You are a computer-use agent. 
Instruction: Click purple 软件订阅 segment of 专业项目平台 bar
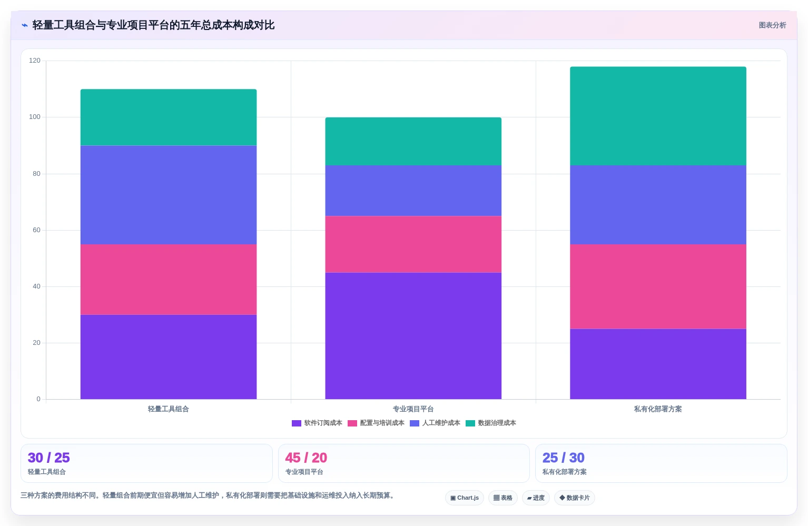(413, 336)
